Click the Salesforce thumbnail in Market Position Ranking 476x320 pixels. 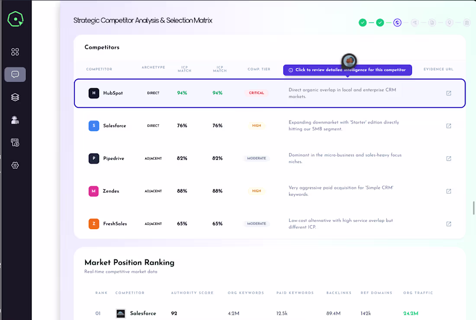tap(121, 314)
